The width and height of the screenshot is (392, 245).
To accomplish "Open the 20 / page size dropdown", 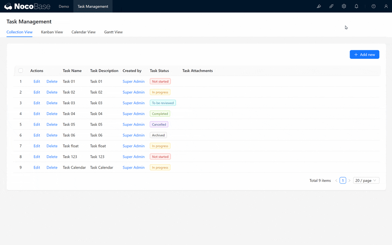I will point(366,180).
